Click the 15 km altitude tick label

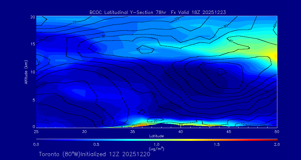click(x=32, y=44)
